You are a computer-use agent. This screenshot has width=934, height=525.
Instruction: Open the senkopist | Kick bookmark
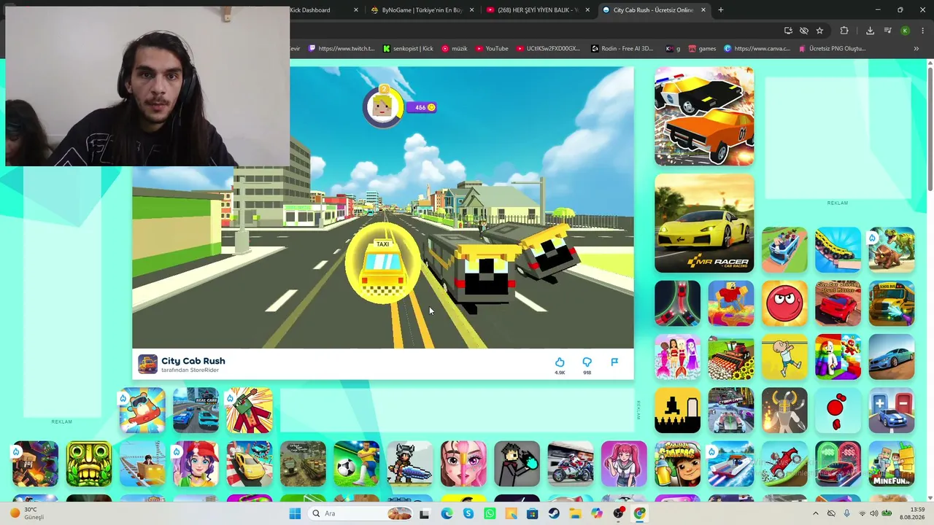408,49
